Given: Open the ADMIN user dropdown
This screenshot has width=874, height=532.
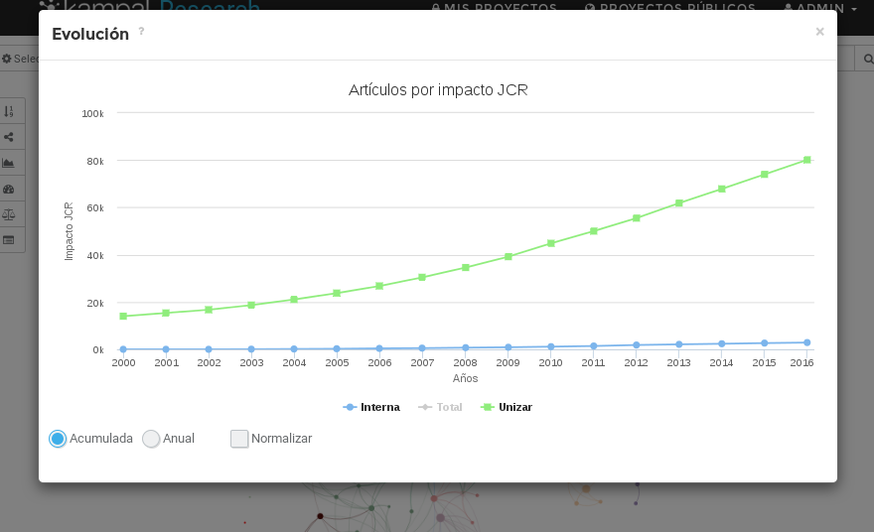Looking at the screenshot, I should click(820, 8).
